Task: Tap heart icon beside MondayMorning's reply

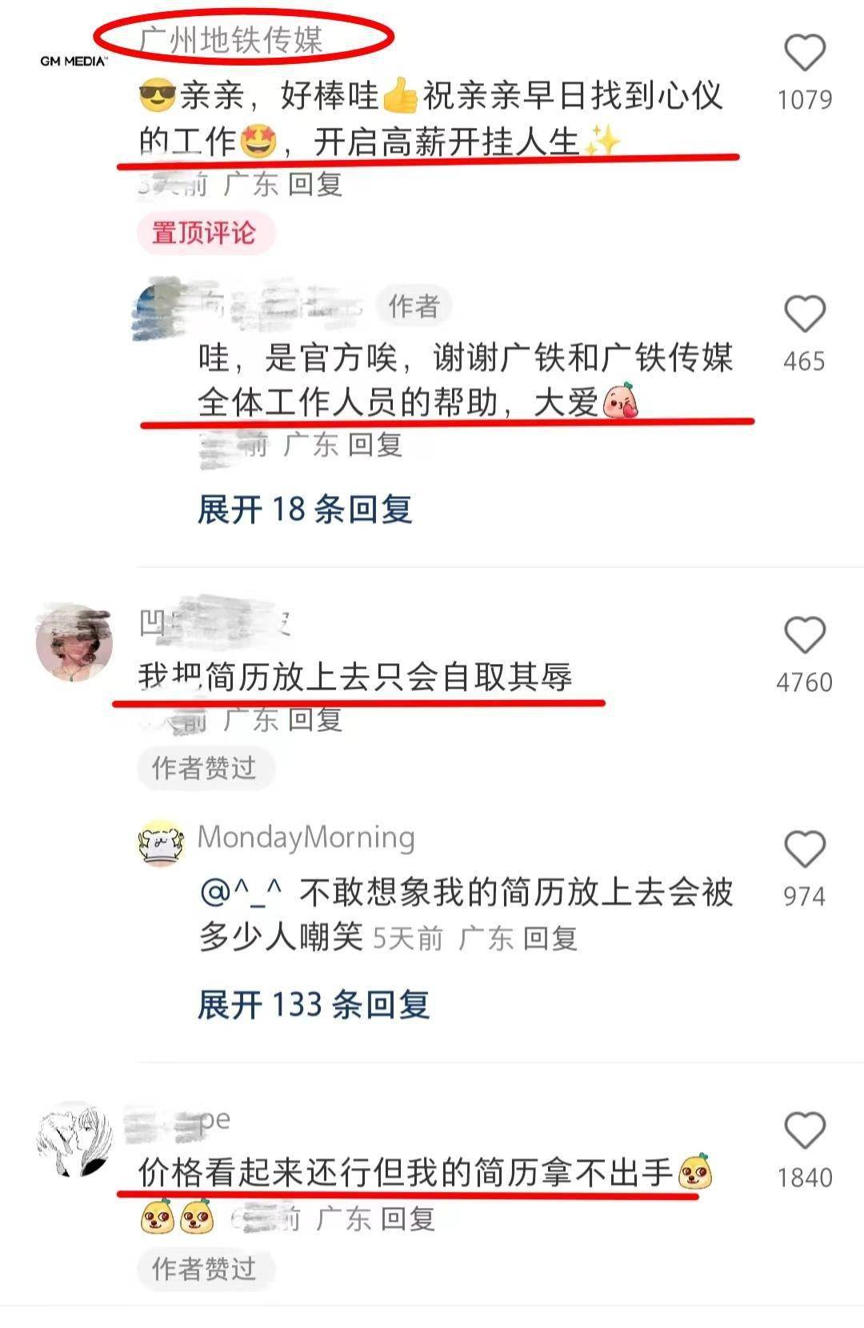Action: click(x=804, y=849)
